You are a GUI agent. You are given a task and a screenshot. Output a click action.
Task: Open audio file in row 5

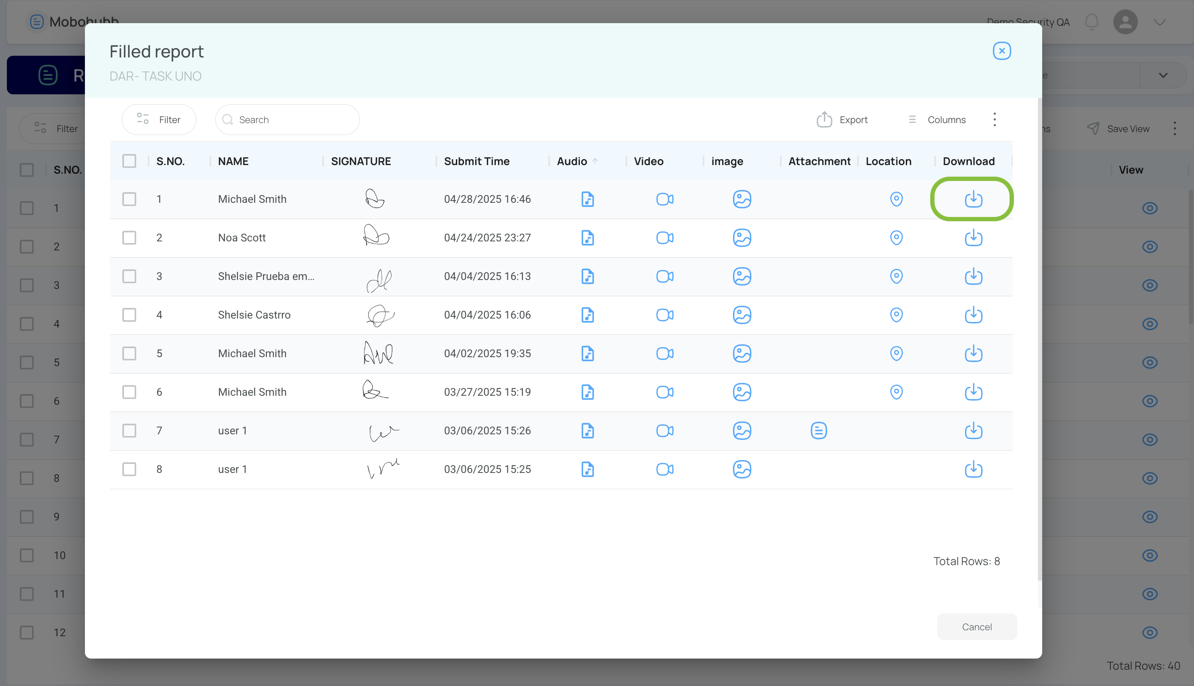(588, 353)
